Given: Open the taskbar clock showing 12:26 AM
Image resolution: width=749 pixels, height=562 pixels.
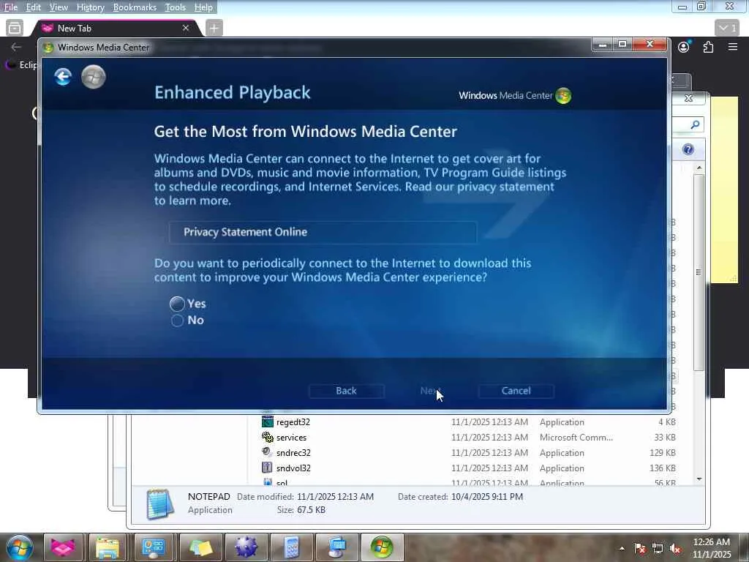Looking at the screenshot, I should click(x=712, y=548).
